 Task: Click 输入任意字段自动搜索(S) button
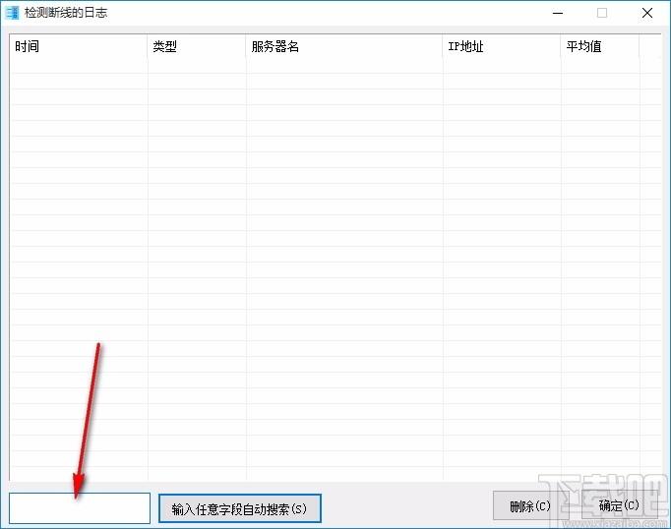point(240,508)
